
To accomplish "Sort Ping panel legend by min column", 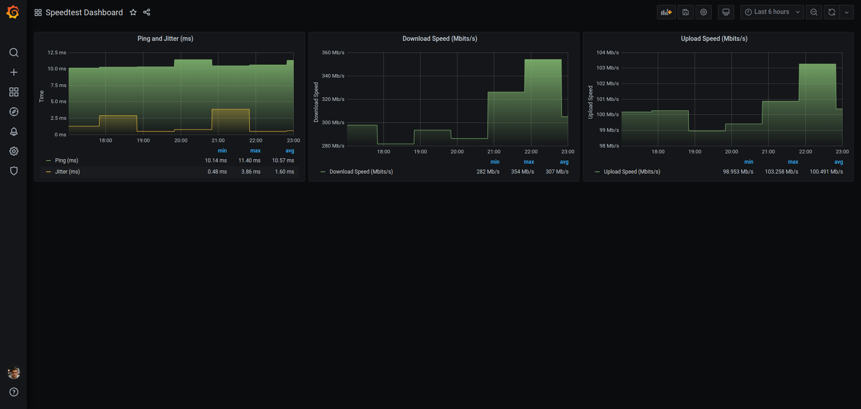I will coord(222,151).
